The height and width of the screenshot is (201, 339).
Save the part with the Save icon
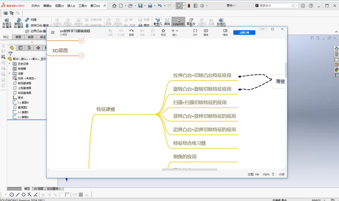click(140, 6)
